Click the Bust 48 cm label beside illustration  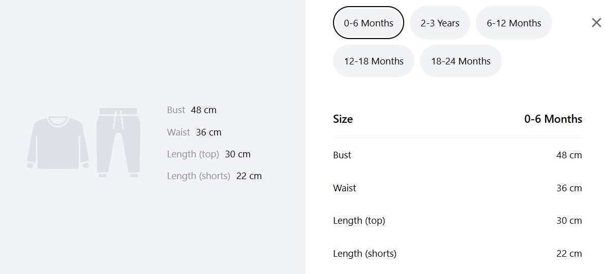(x=192, y=110)
